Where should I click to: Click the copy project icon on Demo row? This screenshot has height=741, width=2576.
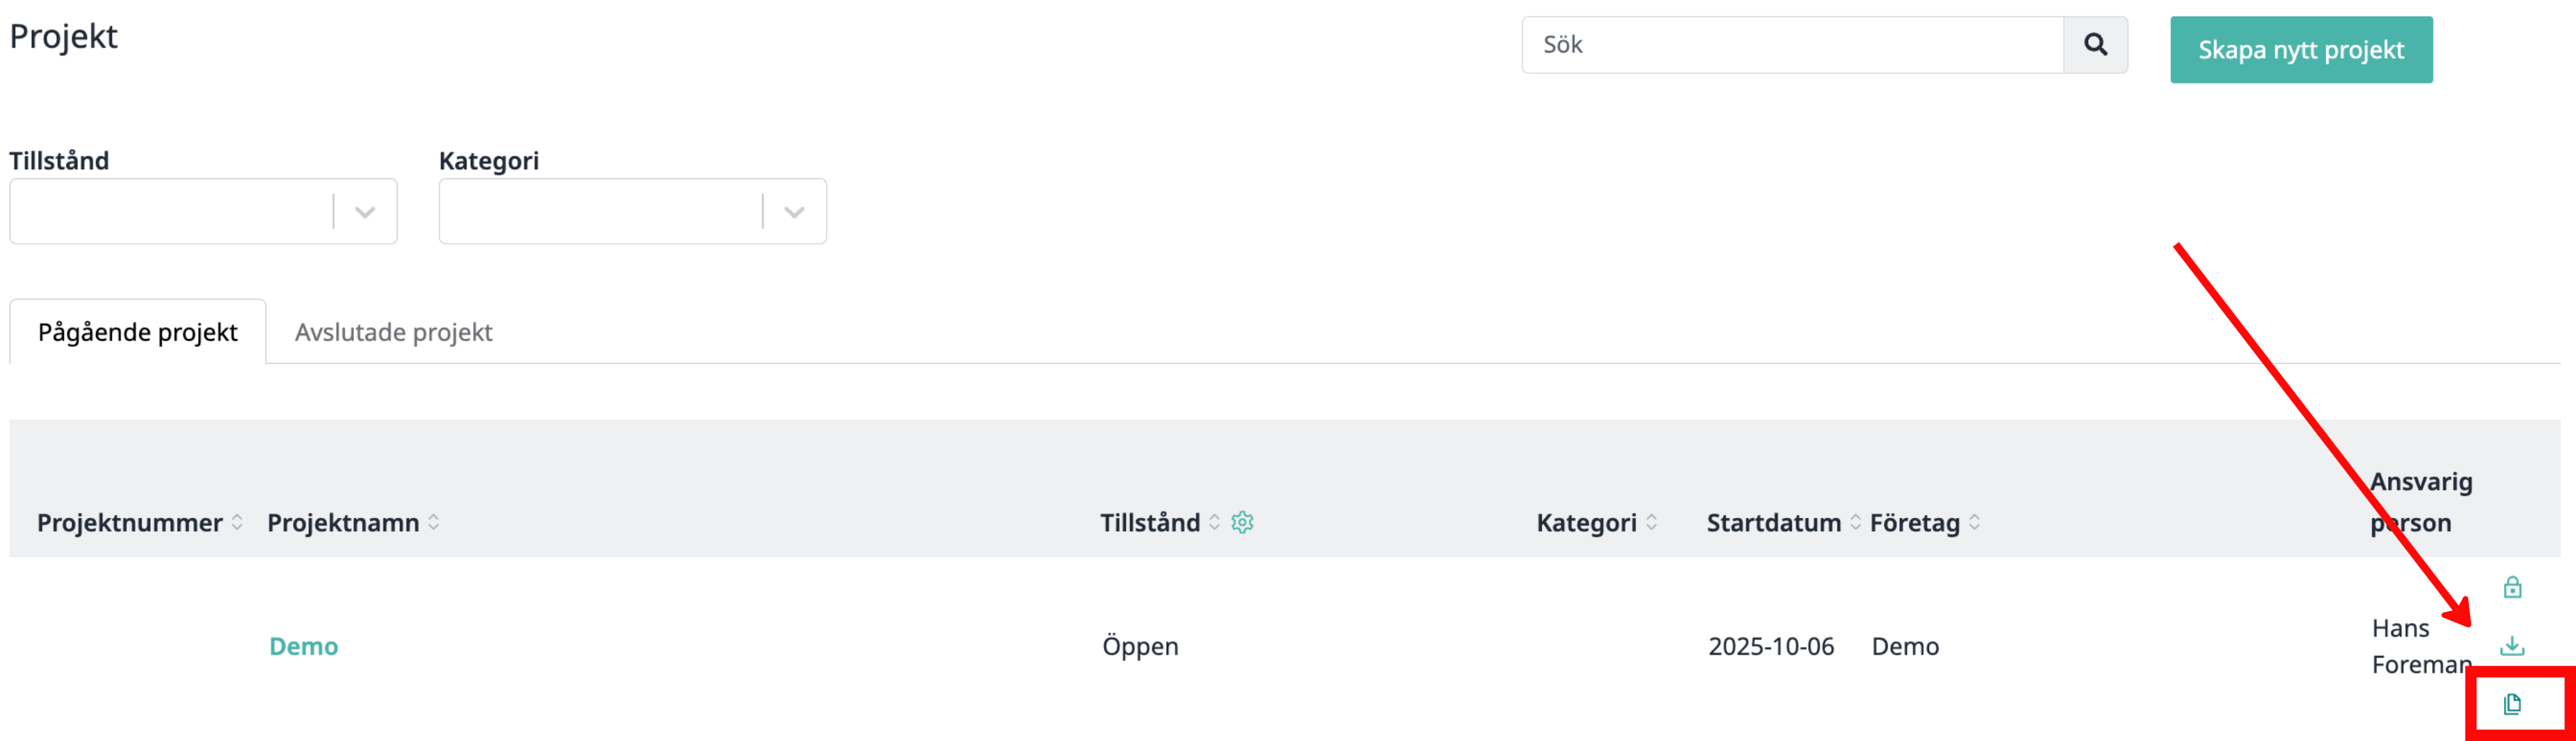click(2512, 704)
